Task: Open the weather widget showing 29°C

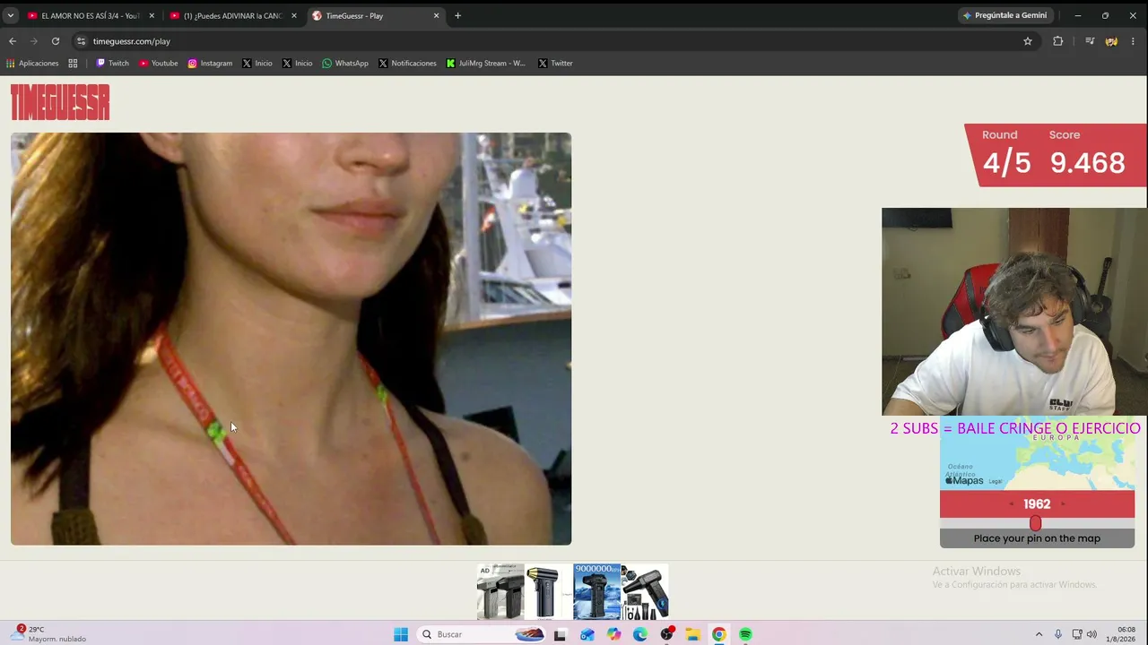Action: [50, 634]
